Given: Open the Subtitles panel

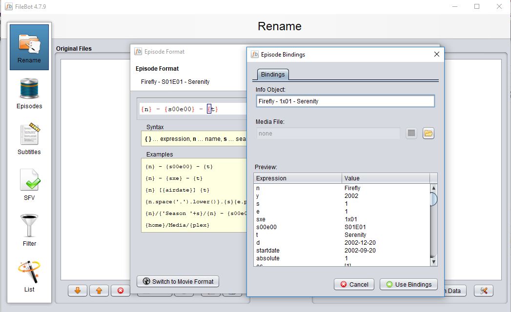Looking at the screenshot, I should coord(29,139).
